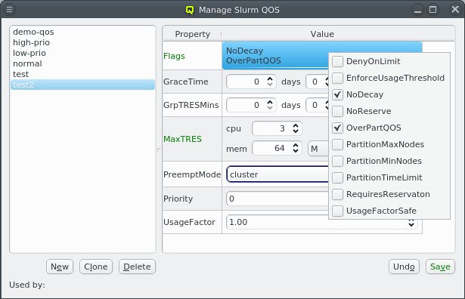Delete the selected QOS
465x299 pixels.
137,267
